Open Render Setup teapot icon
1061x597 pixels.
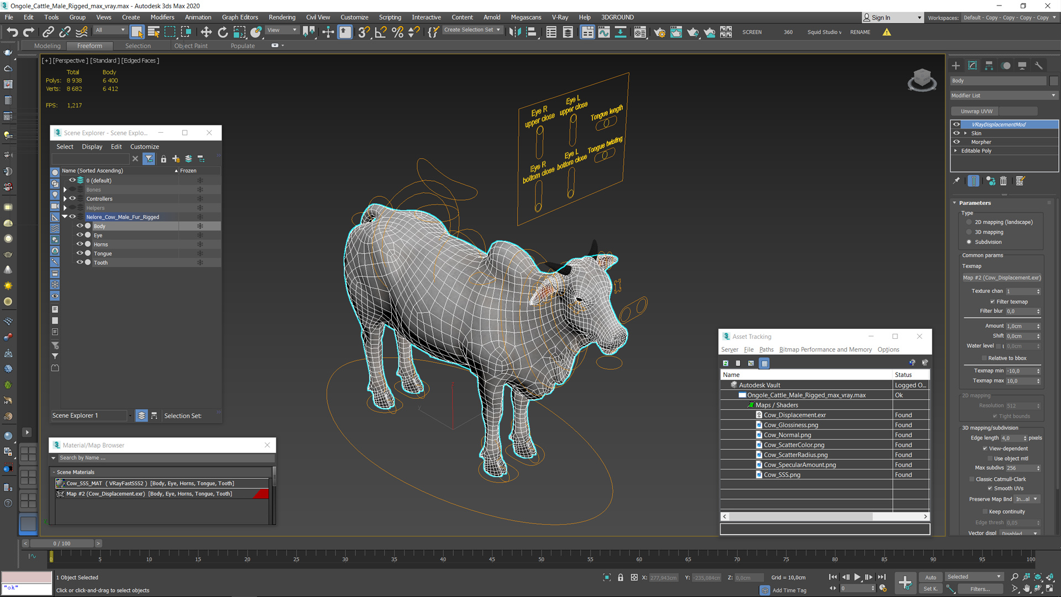click(x=659, y=32)
